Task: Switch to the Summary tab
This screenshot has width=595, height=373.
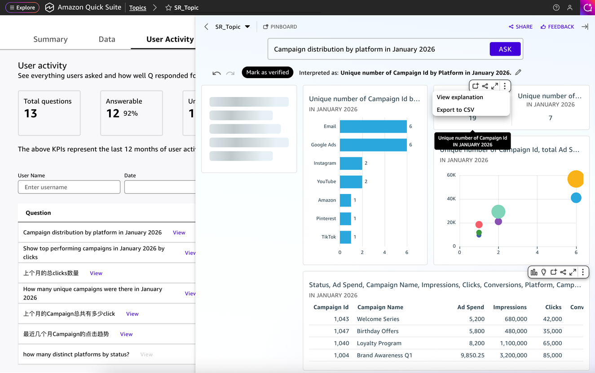Action: (x=50, y=39)
